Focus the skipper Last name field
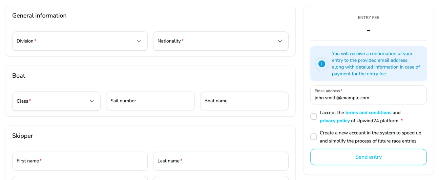 (221, 161)
